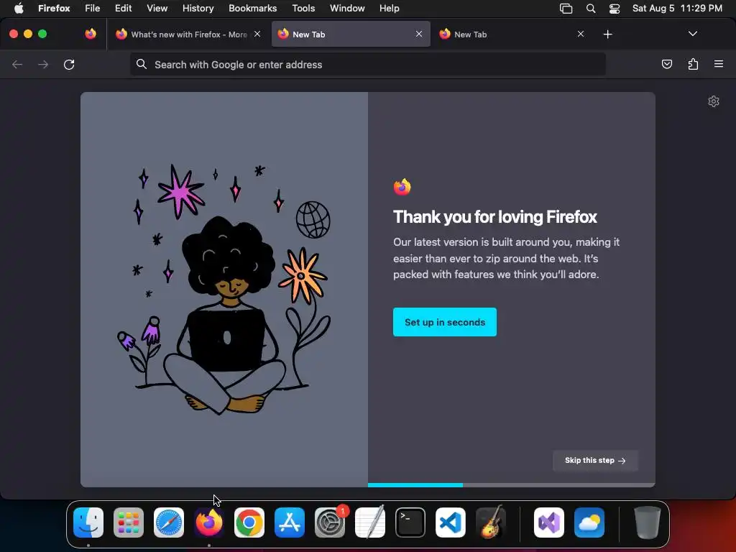This screenshot has height=552, width=736.
Task: Click the onboarding illustration of person with laptop
Action: pos(224,289)
